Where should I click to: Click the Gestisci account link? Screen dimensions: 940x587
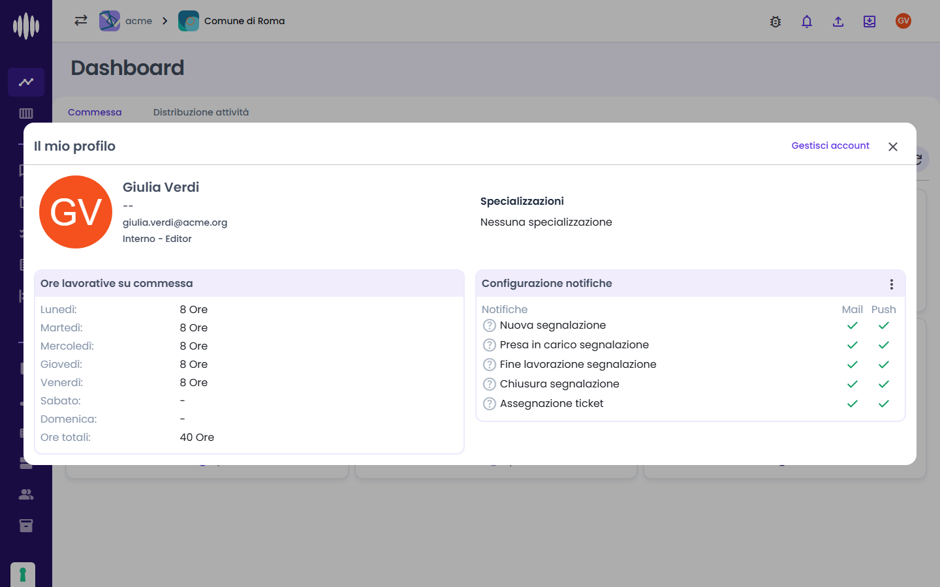pos(830,145)
